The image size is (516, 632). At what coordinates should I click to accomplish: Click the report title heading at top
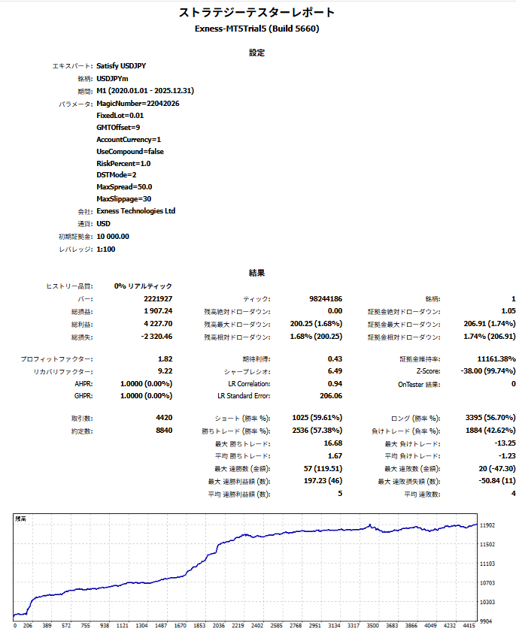click(256, 13)
